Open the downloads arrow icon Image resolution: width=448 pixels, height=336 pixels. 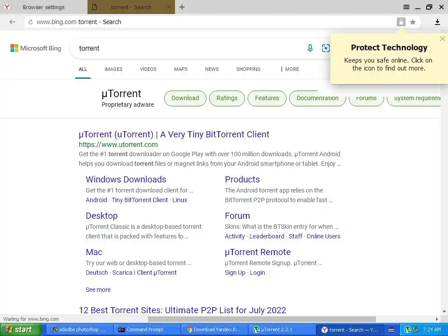tap(437, 22)
